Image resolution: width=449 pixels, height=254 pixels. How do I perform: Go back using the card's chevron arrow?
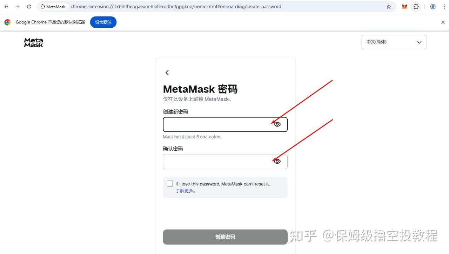click(167, 73)
